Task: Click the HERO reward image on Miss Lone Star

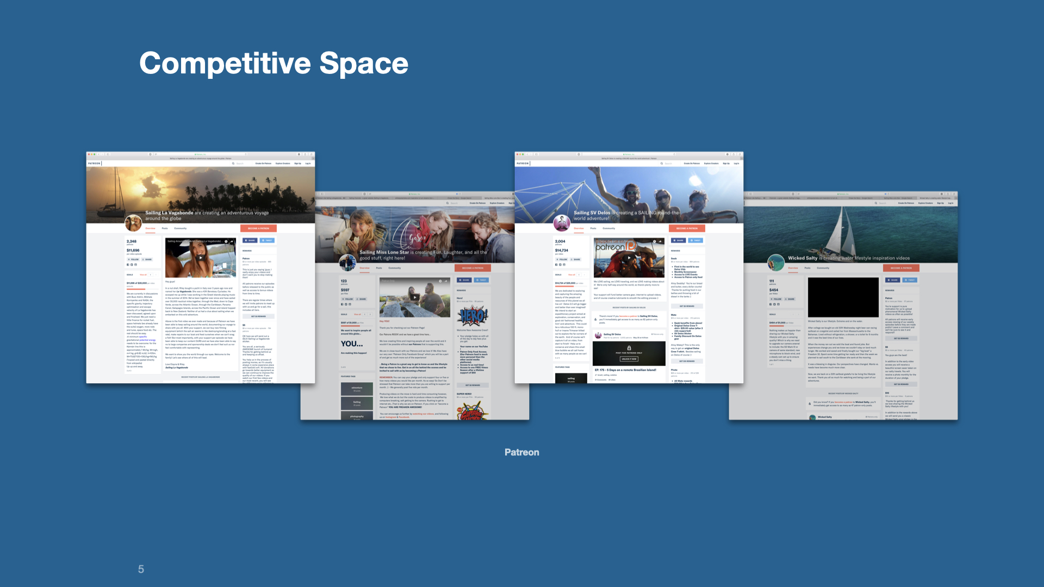Action: point(473,315)
